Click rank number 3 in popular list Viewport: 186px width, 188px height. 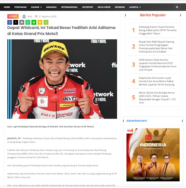(x=133, y=65)
